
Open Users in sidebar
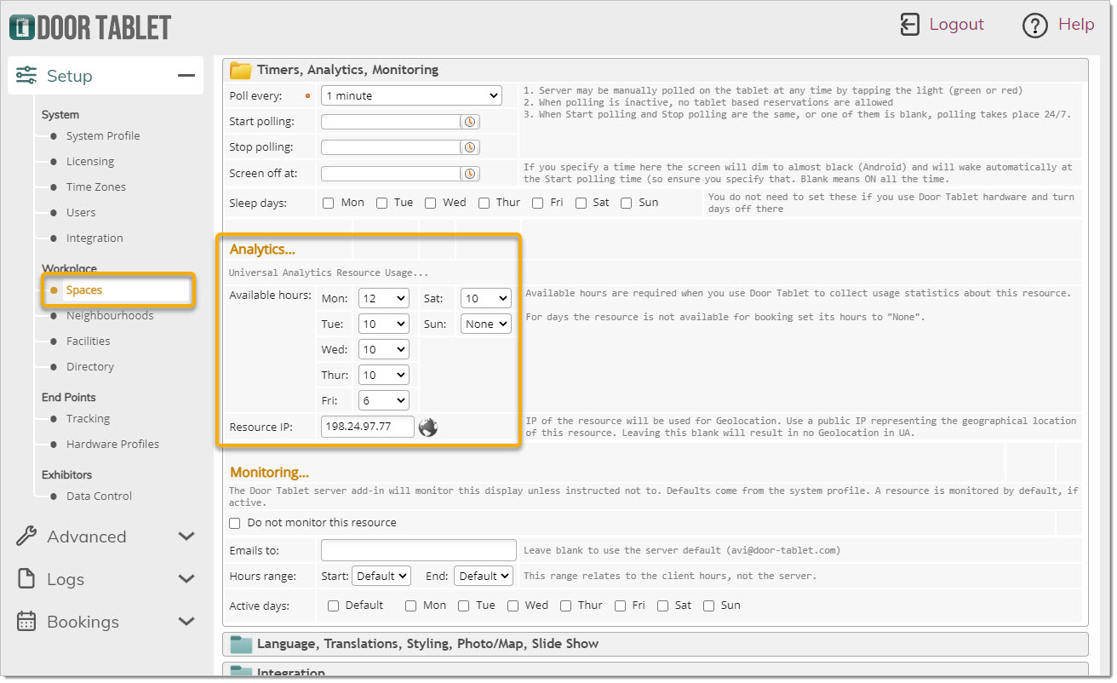pos(81,213)
